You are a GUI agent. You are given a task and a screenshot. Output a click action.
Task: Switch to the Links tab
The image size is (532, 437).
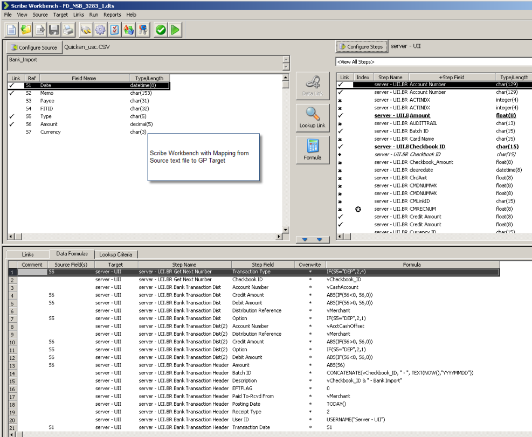[x=28, y=254]
